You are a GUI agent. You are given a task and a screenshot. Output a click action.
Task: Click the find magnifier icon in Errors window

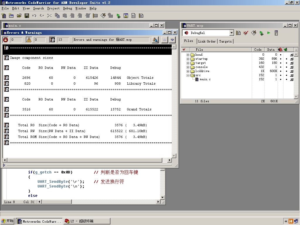coord(155,40)
